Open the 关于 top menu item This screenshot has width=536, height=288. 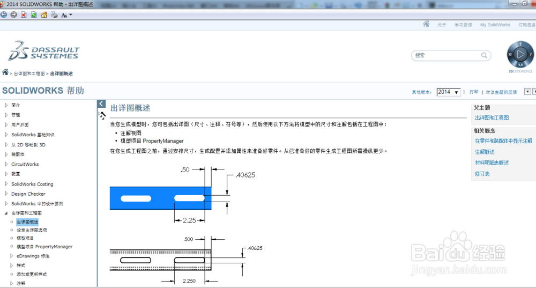pyautogui.click(x=442, y=25)
